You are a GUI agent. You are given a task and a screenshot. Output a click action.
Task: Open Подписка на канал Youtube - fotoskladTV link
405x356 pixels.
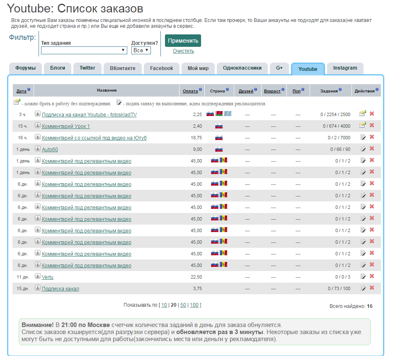pos(90,115)
